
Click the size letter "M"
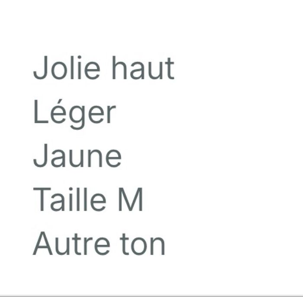click(130, 199)
